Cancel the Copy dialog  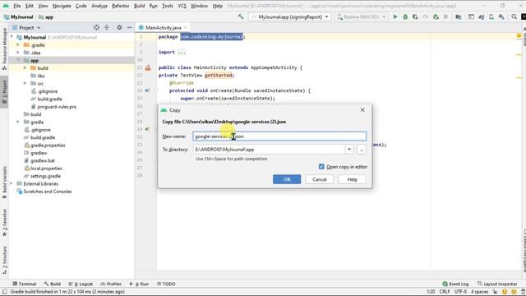320,179
